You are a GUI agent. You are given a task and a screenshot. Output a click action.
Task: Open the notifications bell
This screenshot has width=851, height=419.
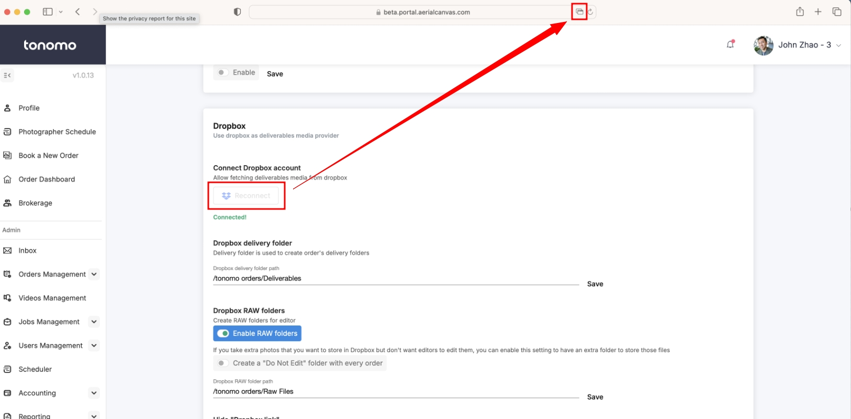click(731, 44)
